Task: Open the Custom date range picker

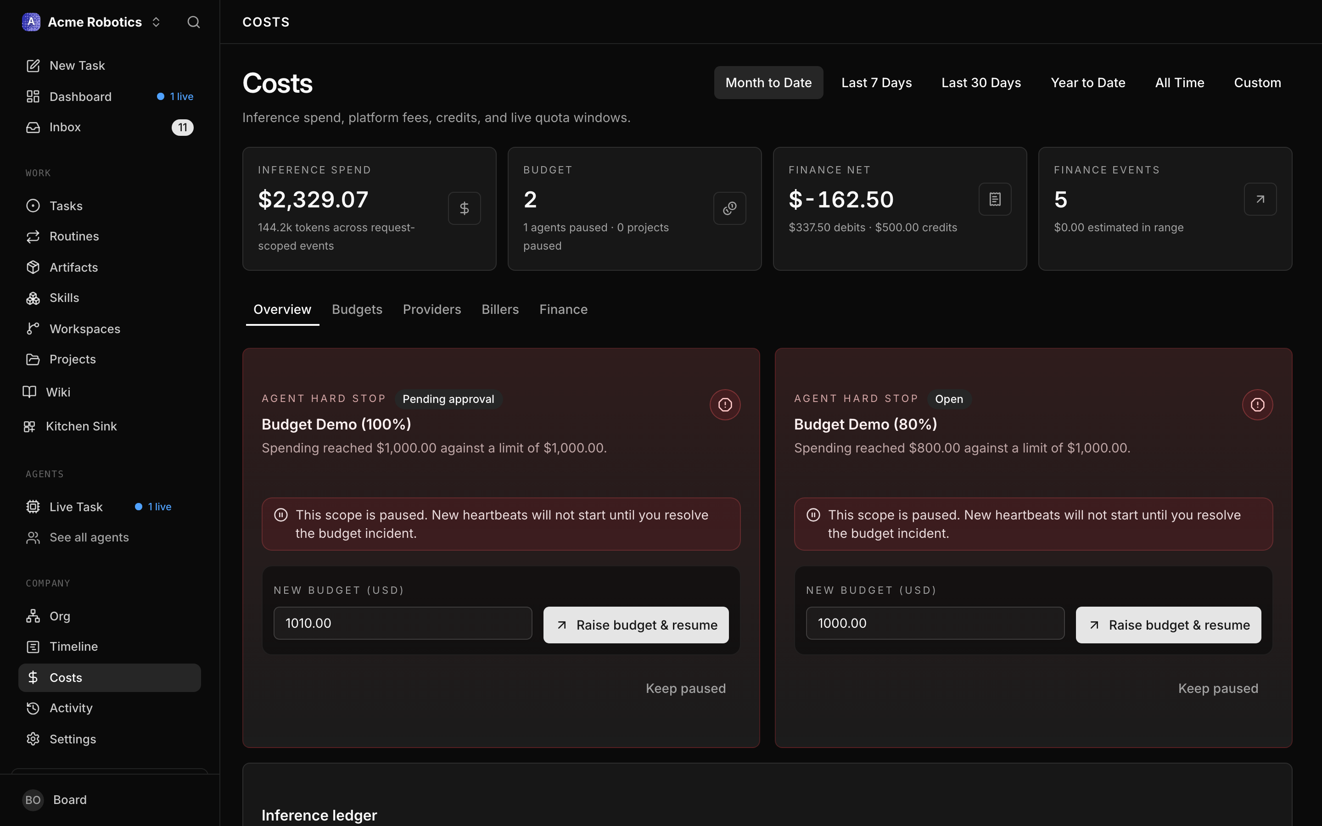Action: click(1257, 83)
